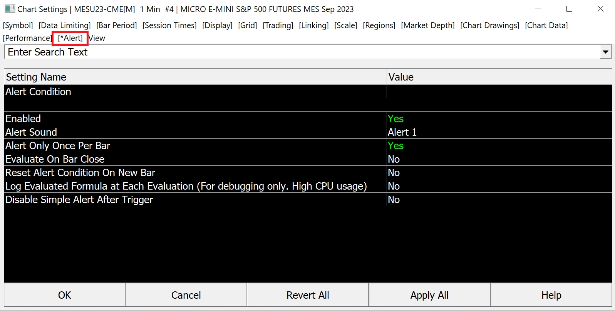The width and height of the screenshot is (615, 311).
Task: Close the Chart Settings window
Action: pyautogui.click(x=600, y=9)
